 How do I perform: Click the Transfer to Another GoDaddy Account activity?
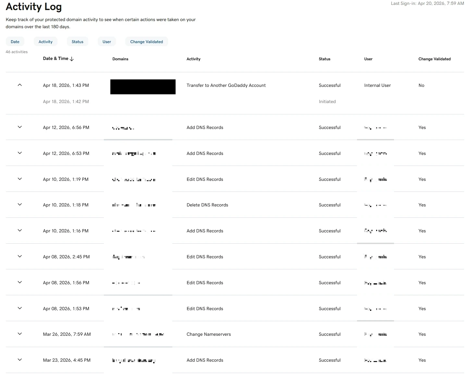coord(226,86)
